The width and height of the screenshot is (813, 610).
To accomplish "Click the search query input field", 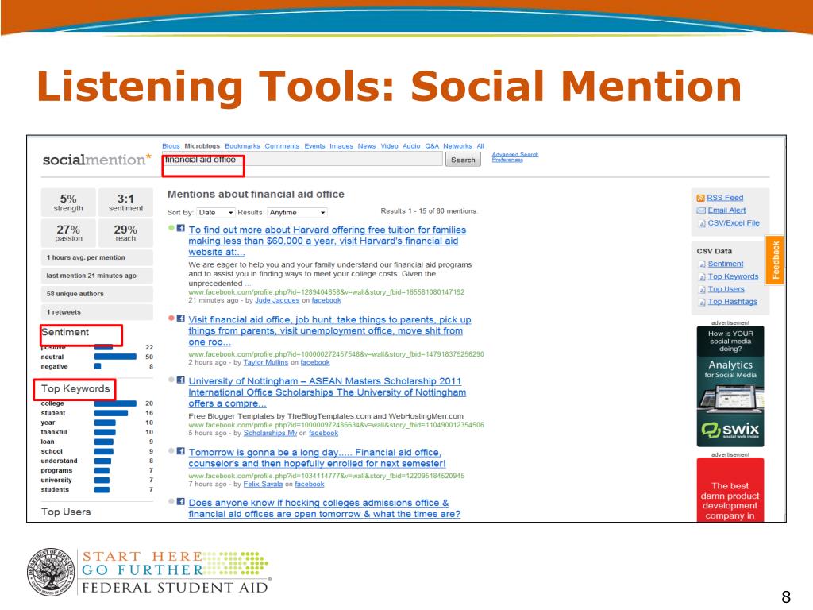I will pyautogui.click(x=302, y=160).
